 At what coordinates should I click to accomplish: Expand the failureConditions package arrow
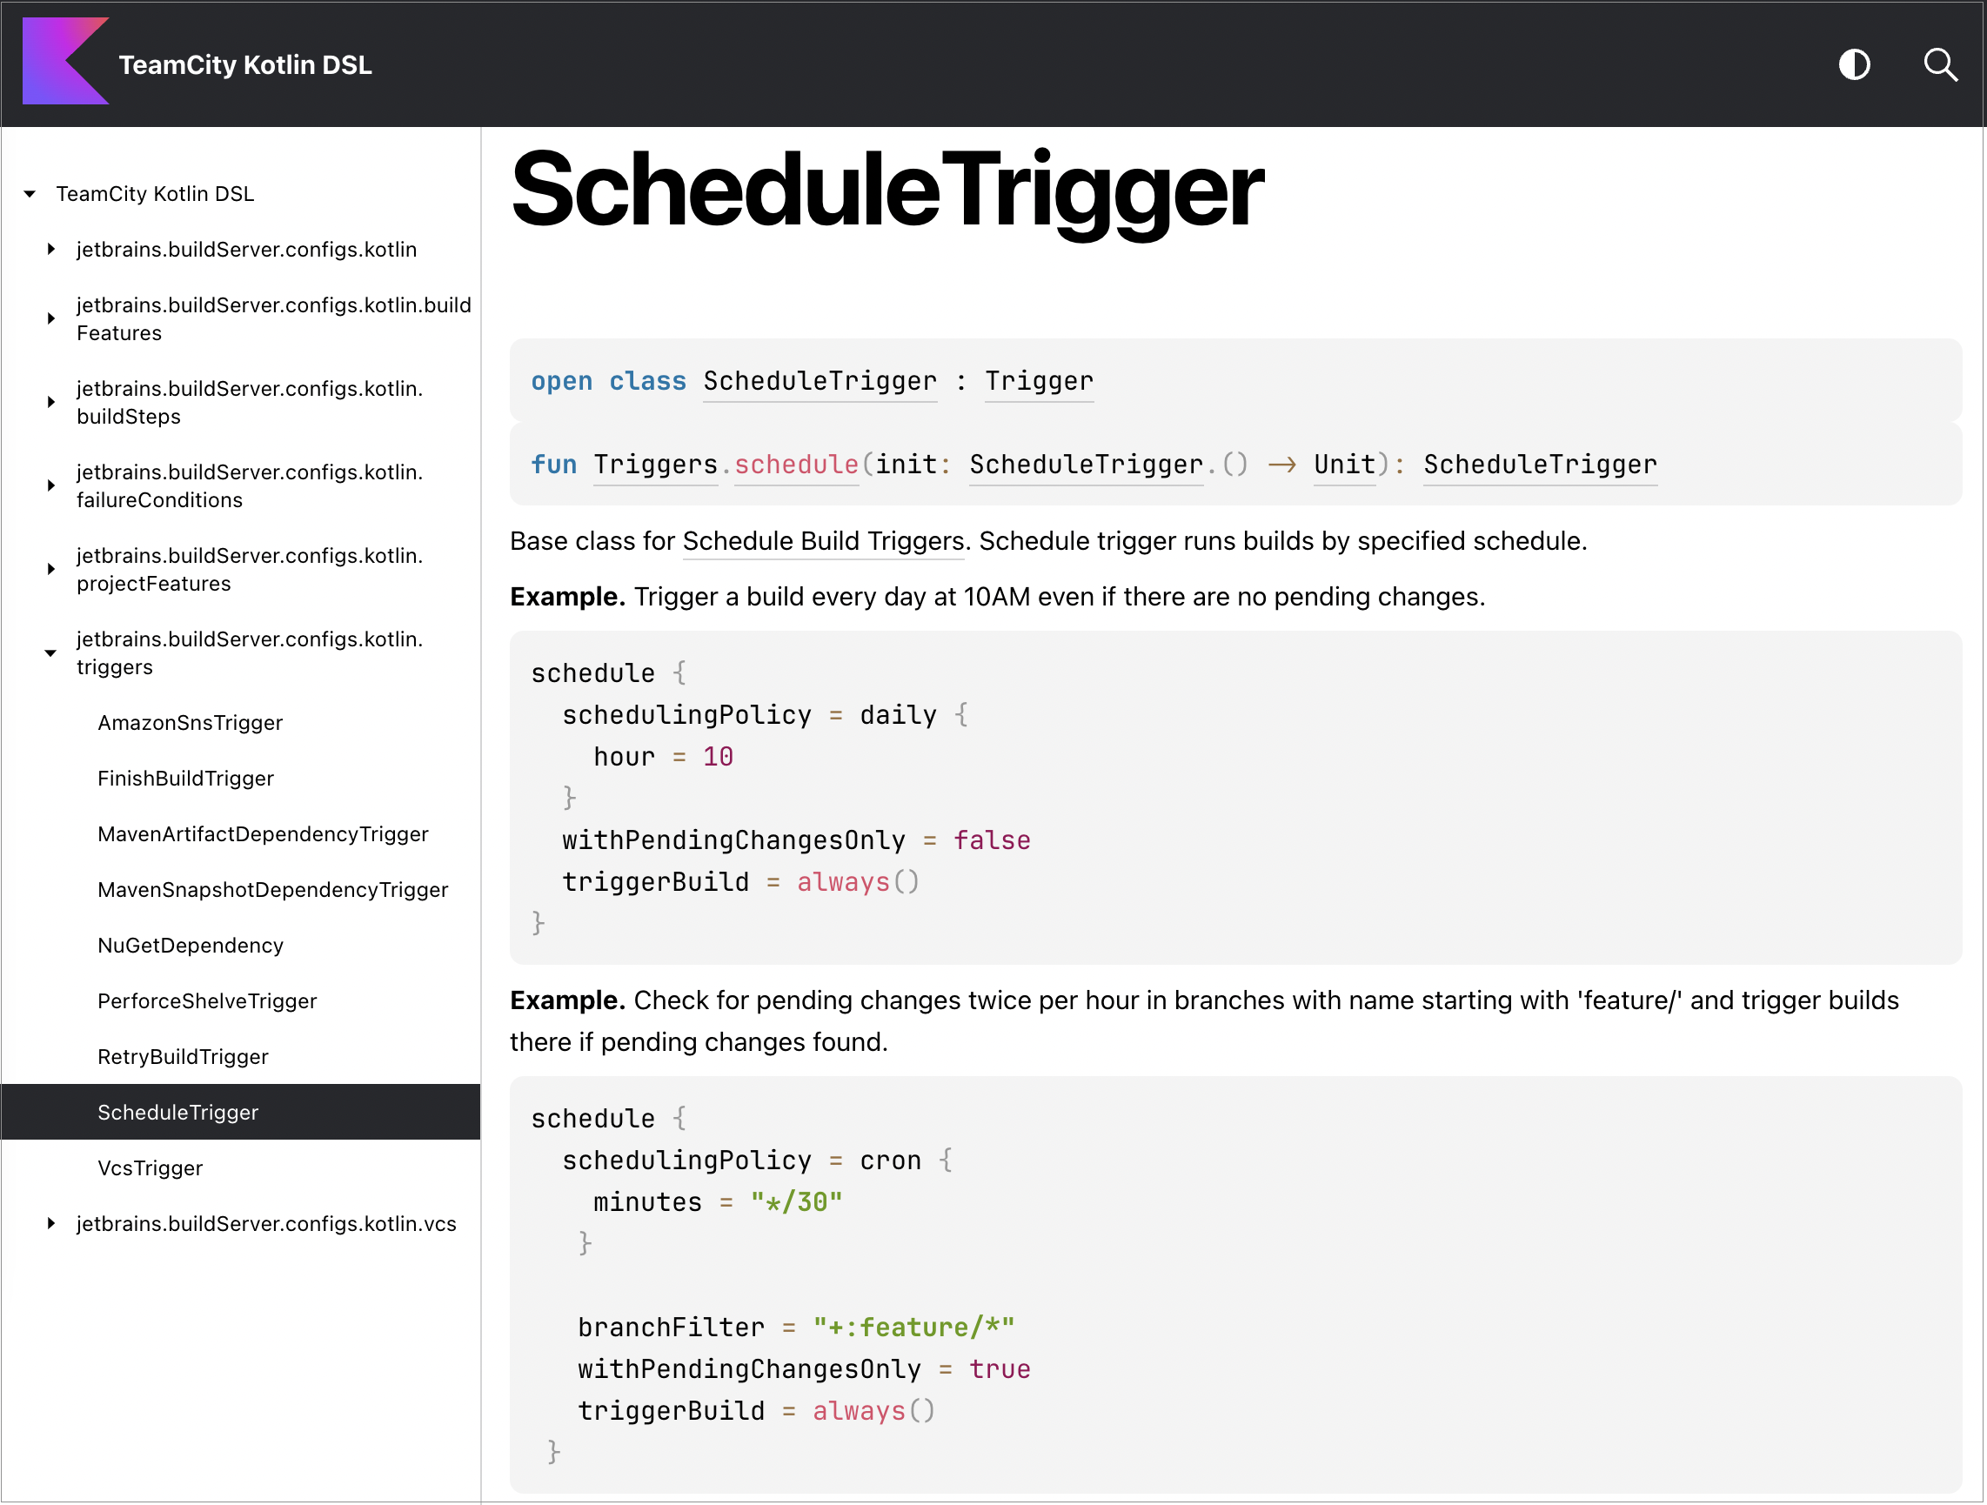click(x=51, y=485)
